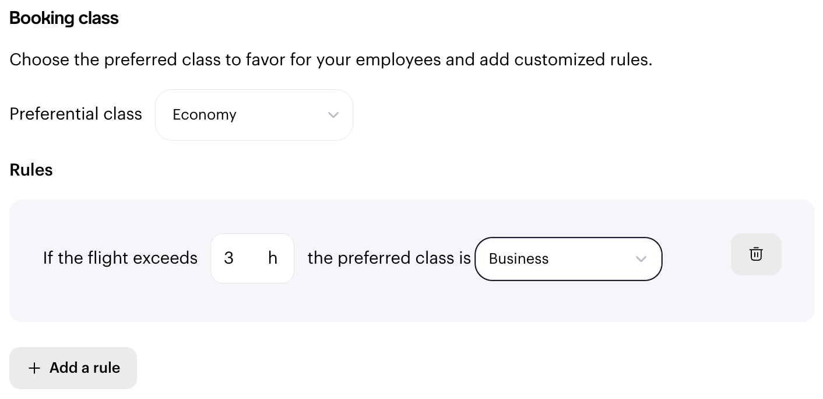This screenshot has height=399, width=823.
Task: Click the 'the preferred class is' text
Action: click(x=389, y=258)
